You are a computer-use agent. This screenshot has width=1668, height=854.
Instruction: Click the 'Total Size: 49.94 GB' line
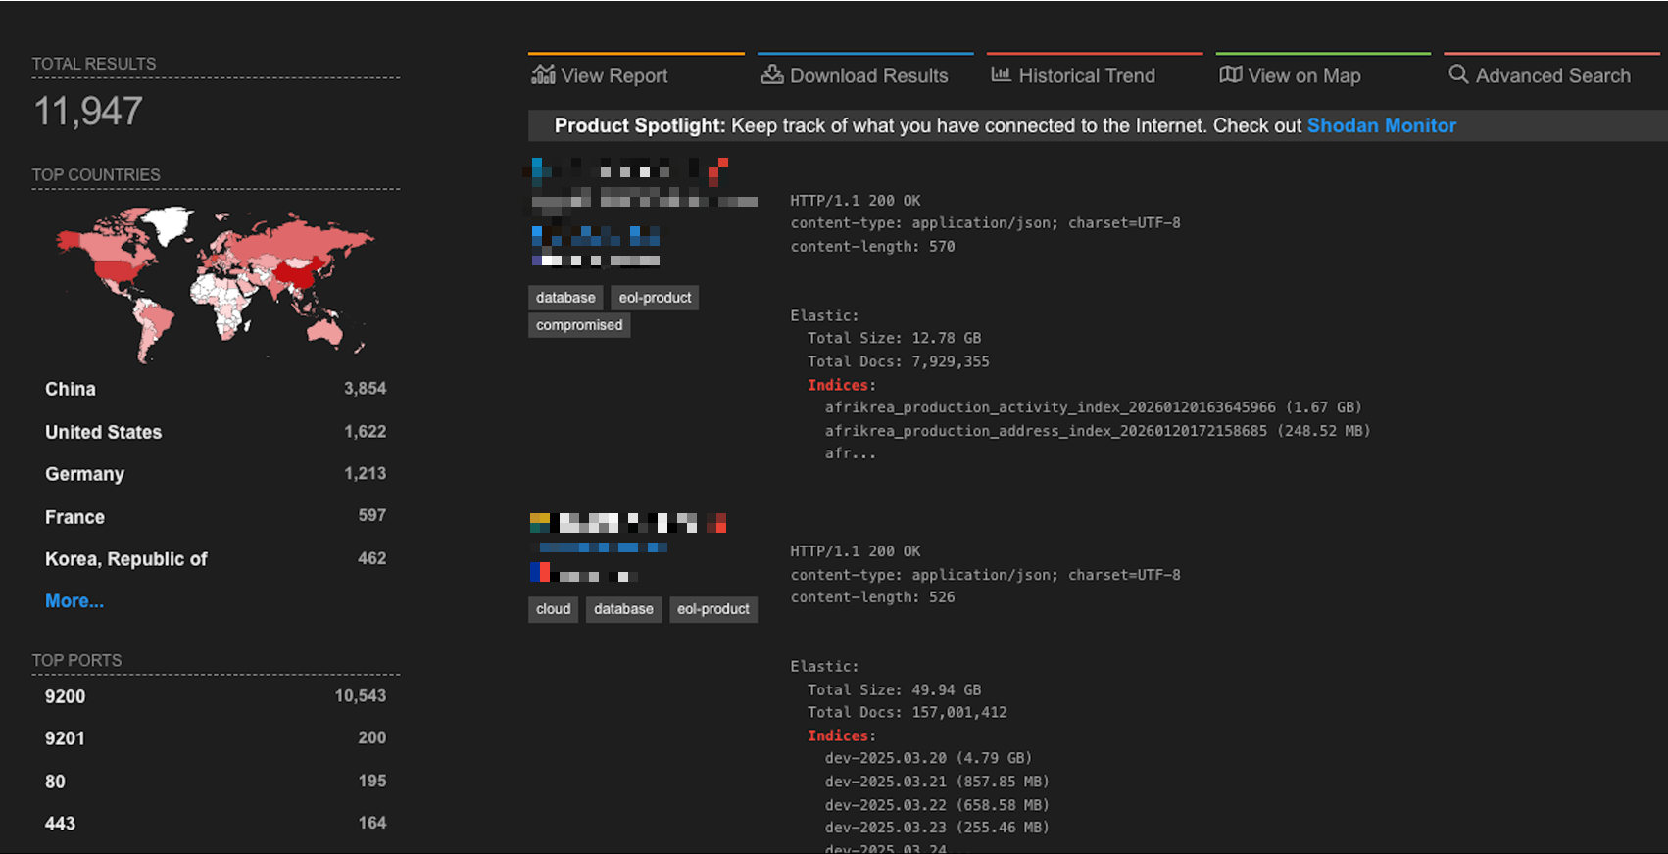coord(894,689)
